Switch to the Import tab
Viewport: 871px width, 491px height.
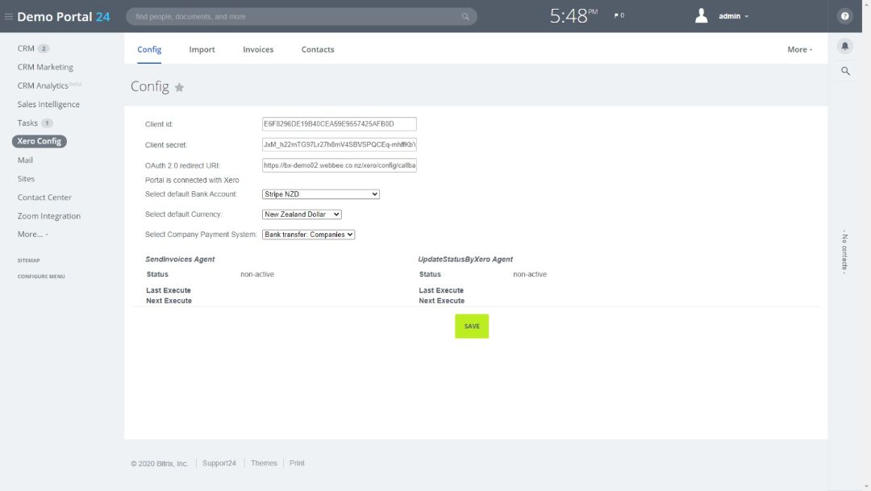coord(202,50)
